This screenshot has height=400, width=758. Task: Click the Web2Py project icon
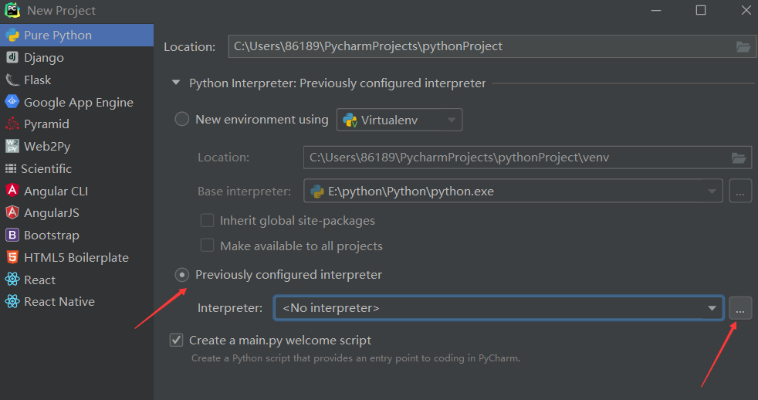[x=12, y=147]
